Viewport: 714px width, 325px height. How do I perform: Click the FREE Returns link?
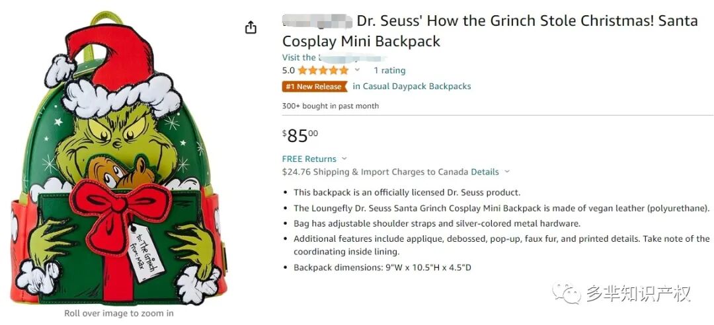[309, 159]
